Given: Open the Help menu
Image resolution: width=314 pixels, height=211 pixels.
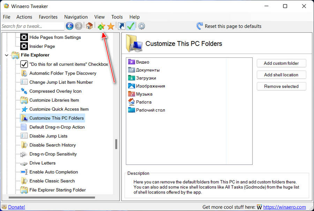Looking at the screenshot, I should point(134,17).
